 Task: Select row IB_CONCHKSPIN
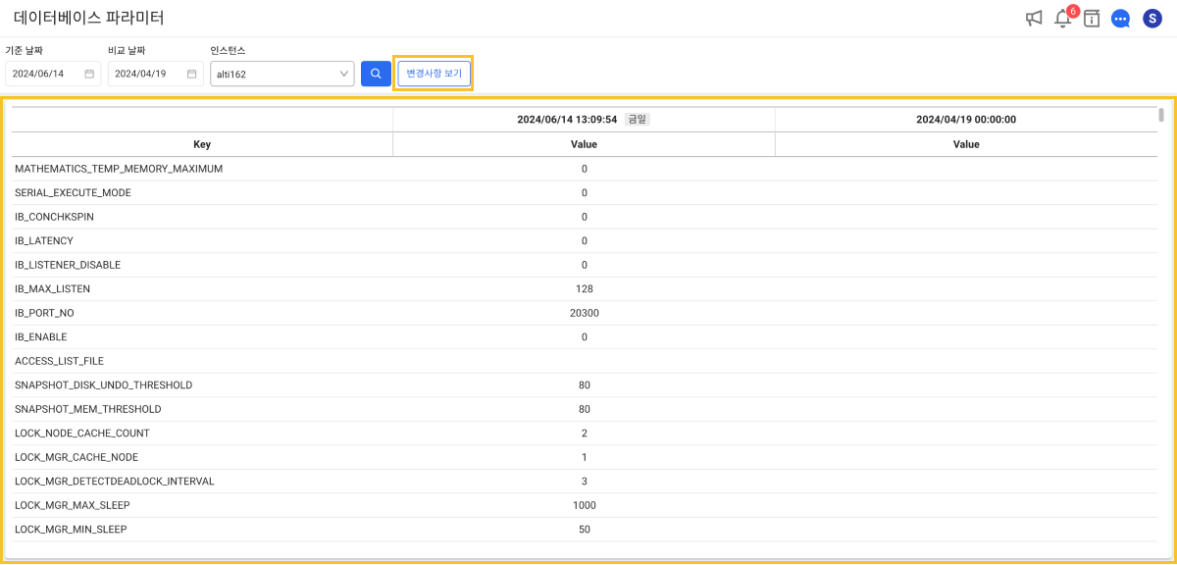coord(585,217)
